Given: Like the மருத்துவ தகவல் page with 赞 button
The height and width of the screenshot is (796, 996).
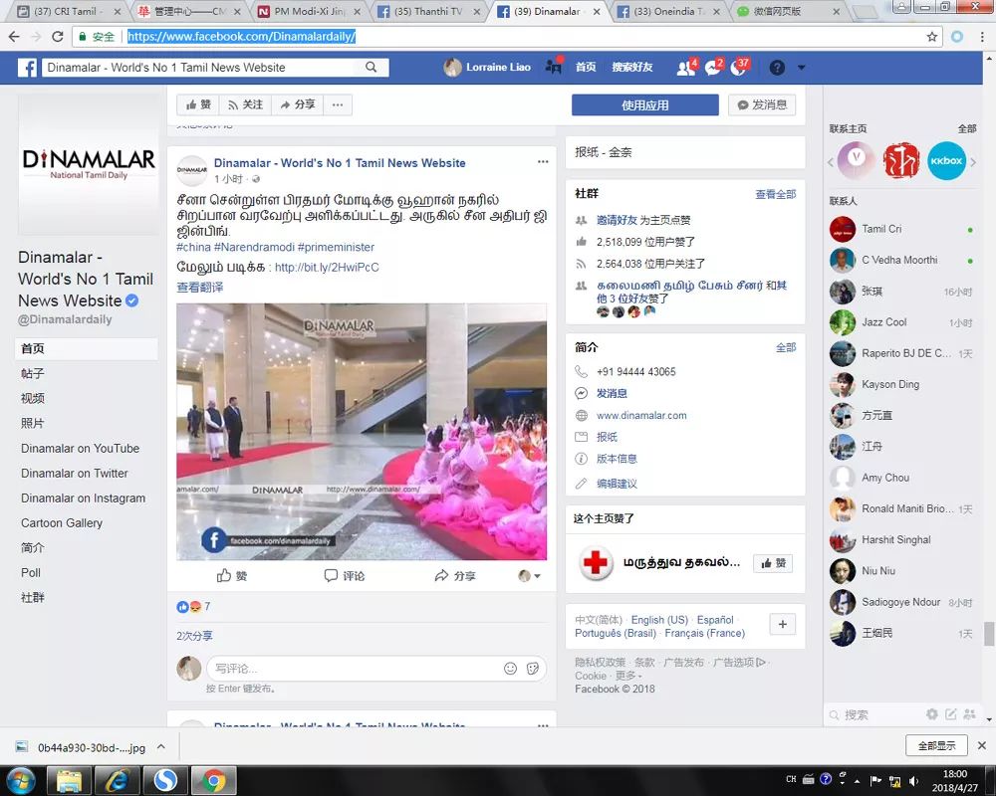Looking at the screenshot, I should (773, 563).
